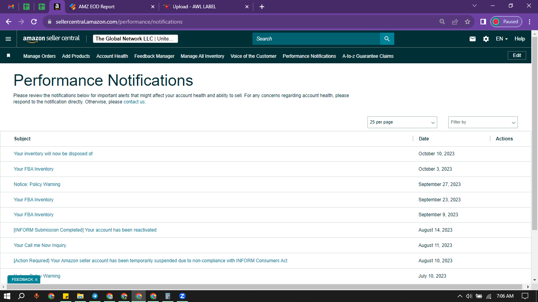
Task: Open the Filter by dropdown
Action: pos(483,122)
